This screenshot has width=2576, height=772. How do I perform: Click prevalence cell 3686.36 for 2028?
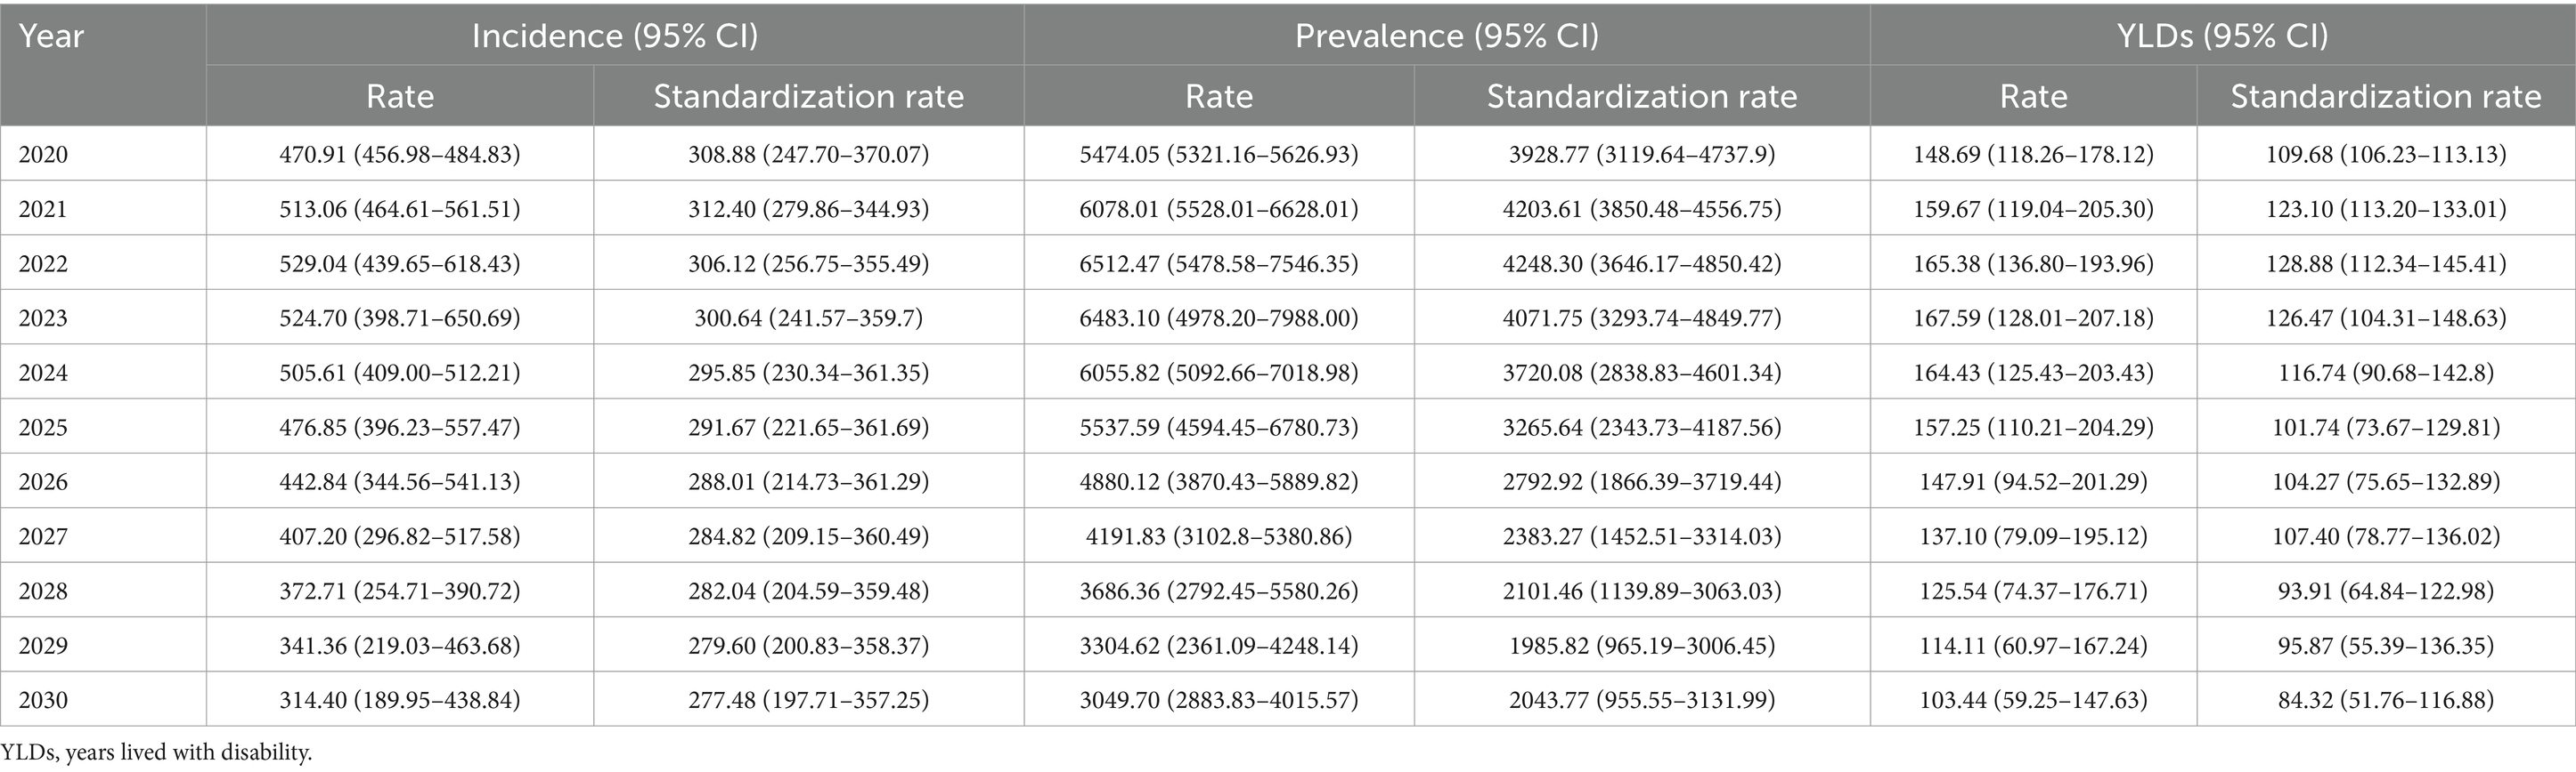1218,591
